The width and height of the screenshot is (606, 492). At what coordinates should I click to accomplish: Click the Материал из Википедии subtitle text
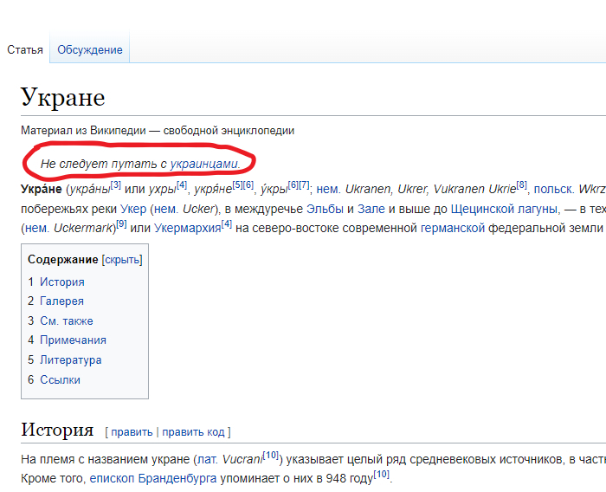pyautogui.click(x=158, y=130)
